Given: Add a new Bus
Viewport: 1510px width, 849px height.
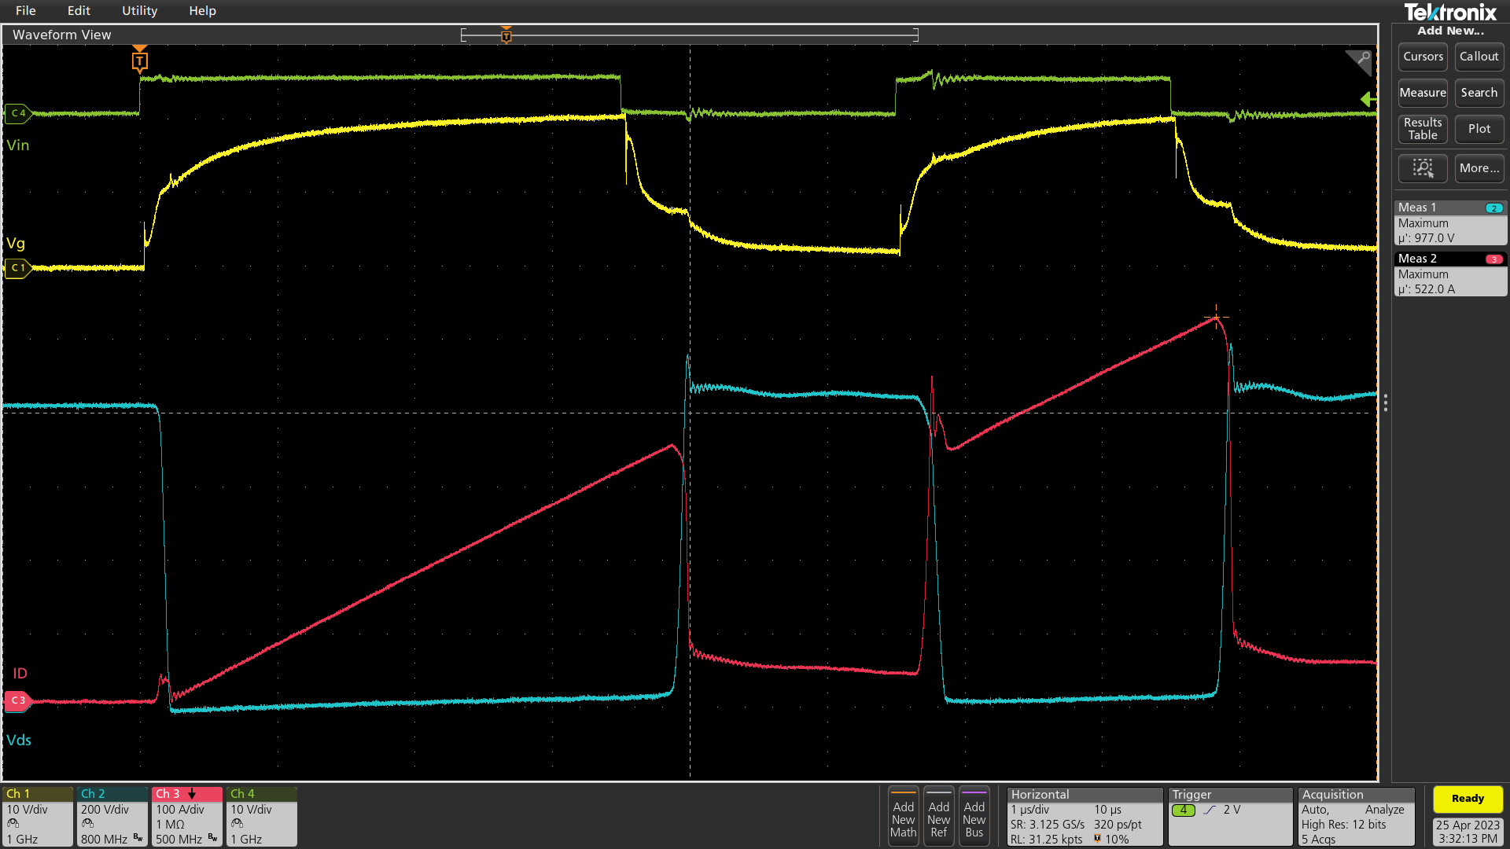Looking at the screenshot, I should (x=974, y=816).
